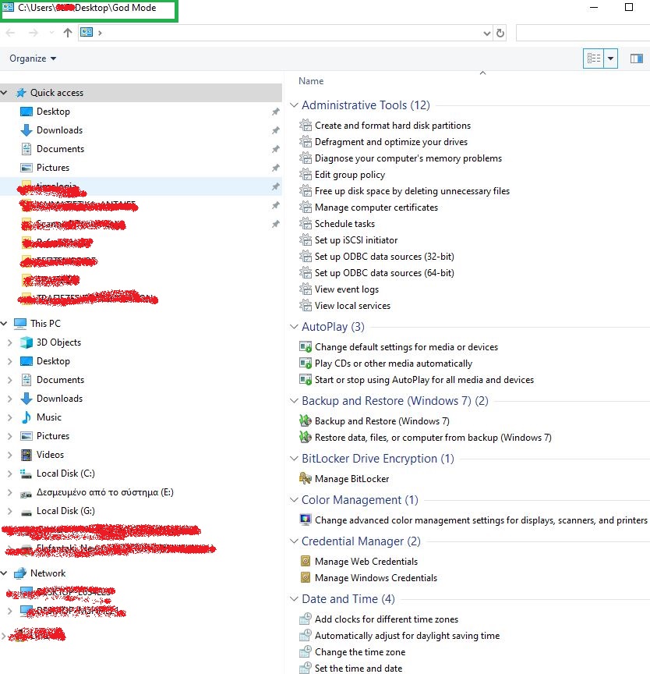Screen dimensions: 650x674
Task: Select Local Disk (C:) icon
Action: point(26,474)
